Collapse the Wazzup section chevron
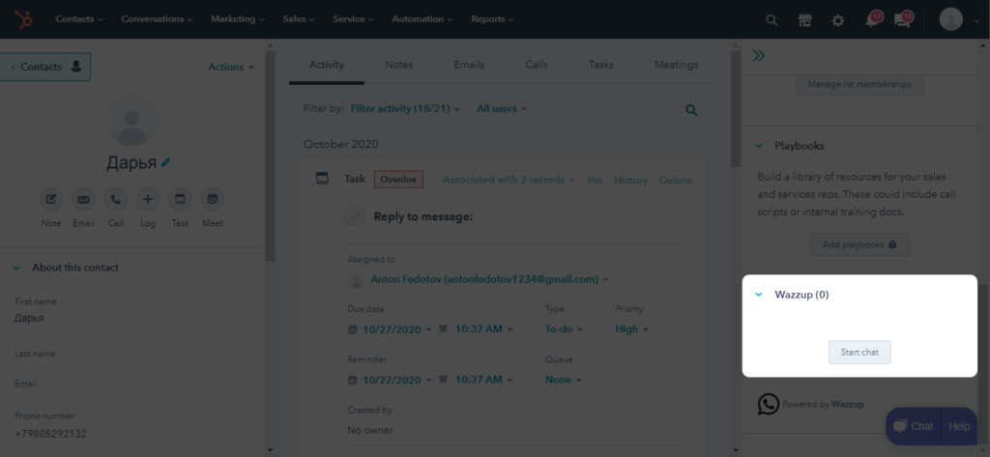The image size is (990, 457). click(759, 295)
